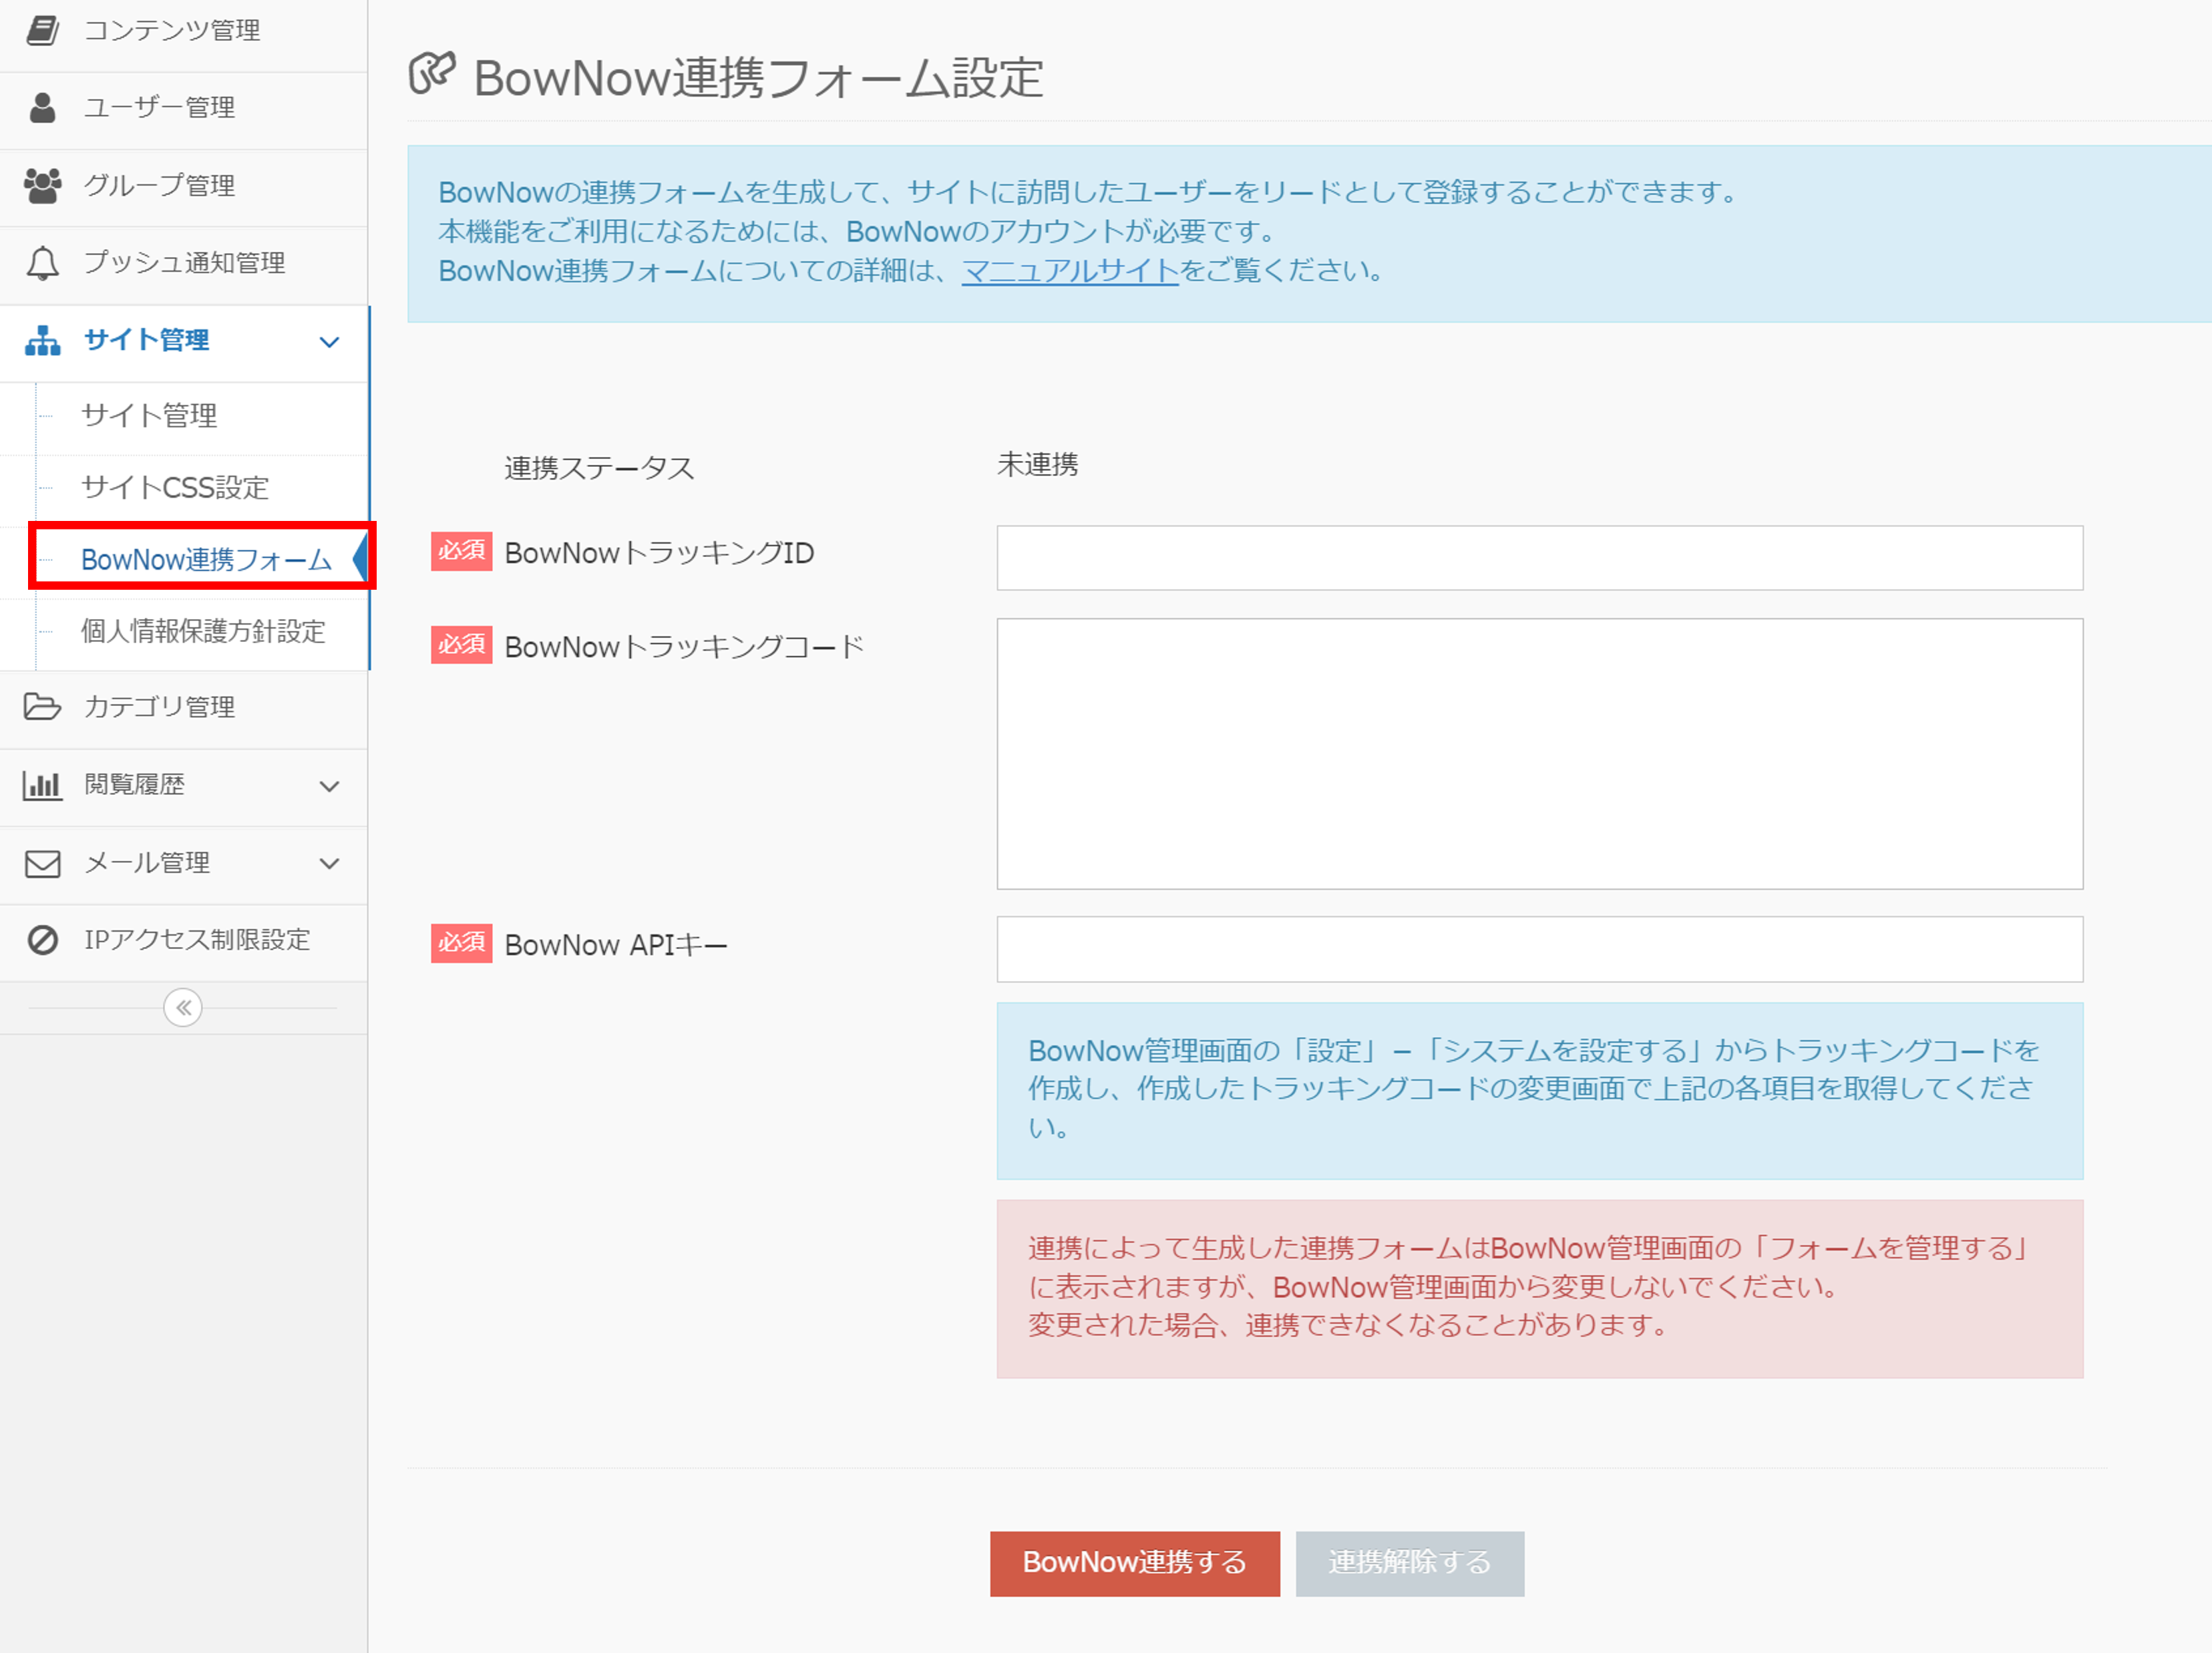The image size is (2212, 1653).
Task: Click the ユーザー管理 person icon
Action: pos(42,107)
